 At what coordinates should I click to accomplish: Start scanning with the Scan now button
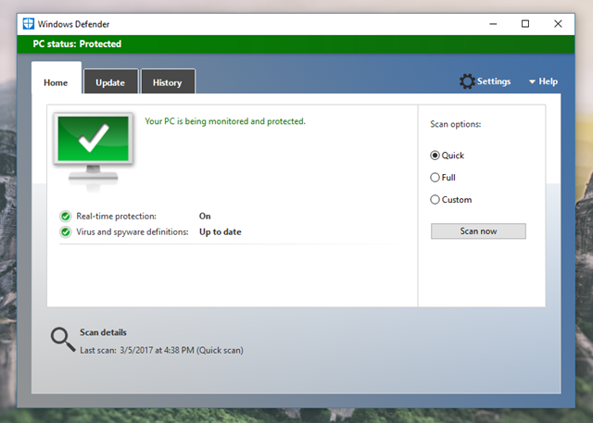tap(478, 231)
